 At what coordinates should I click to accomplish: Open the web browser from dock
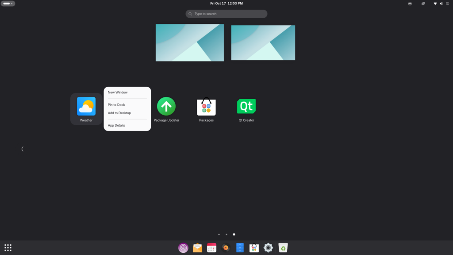(183, 248)
